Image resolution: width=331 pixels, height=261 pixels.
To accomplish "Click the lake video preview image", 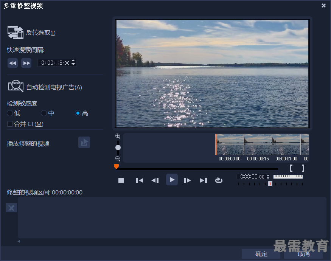I will pos(212,73).
